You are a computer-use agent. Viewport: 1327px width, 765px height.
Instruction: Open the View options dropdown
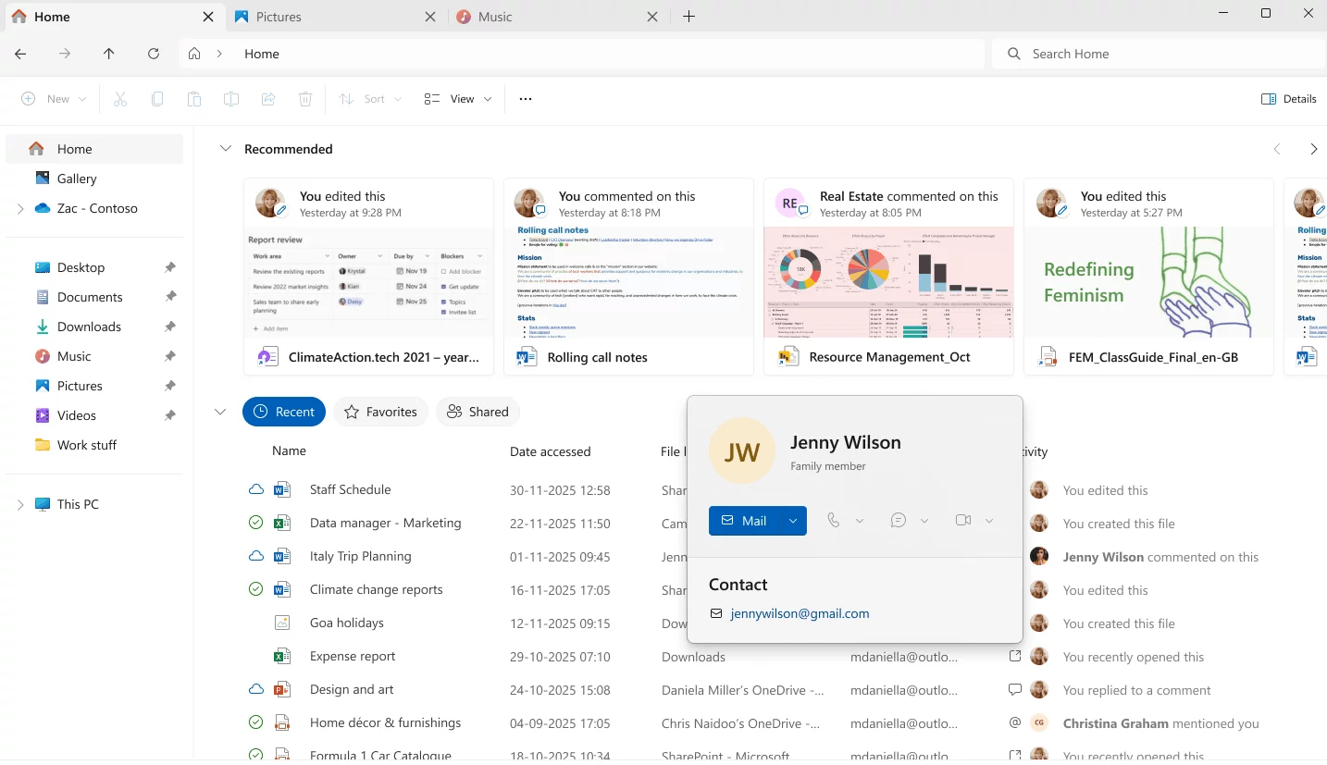(457, 98)
